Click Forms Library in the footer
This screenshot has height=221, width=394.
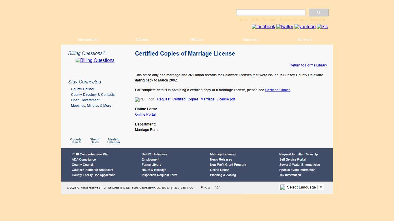[151, 165]
